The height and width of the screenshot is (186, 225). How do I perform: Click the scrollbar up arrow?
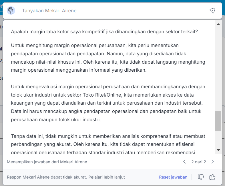point(218,24)
